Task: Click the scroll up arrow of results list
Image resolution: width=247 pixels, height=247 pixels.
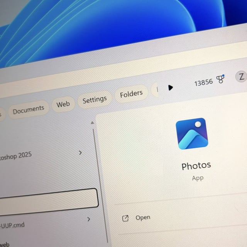Action: 93,122
